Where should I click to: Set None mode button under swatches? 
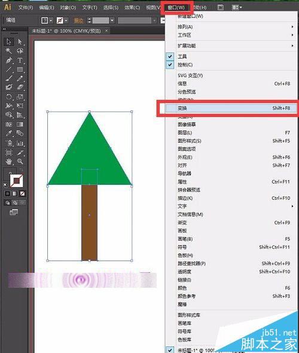point(22,194)
